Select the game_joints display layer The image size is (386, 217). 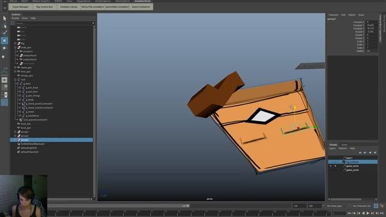coord(352,170)
